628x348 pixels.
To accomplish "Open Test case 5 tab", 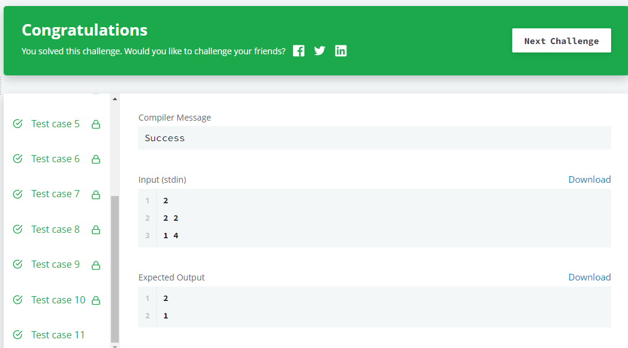I will tap(56, 124).
